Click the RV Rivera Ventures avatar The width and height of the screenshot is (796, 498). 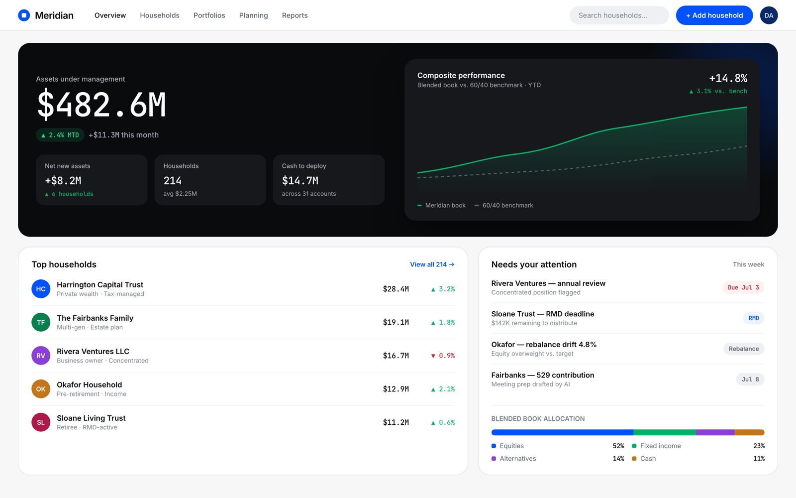tap(41, 356)
